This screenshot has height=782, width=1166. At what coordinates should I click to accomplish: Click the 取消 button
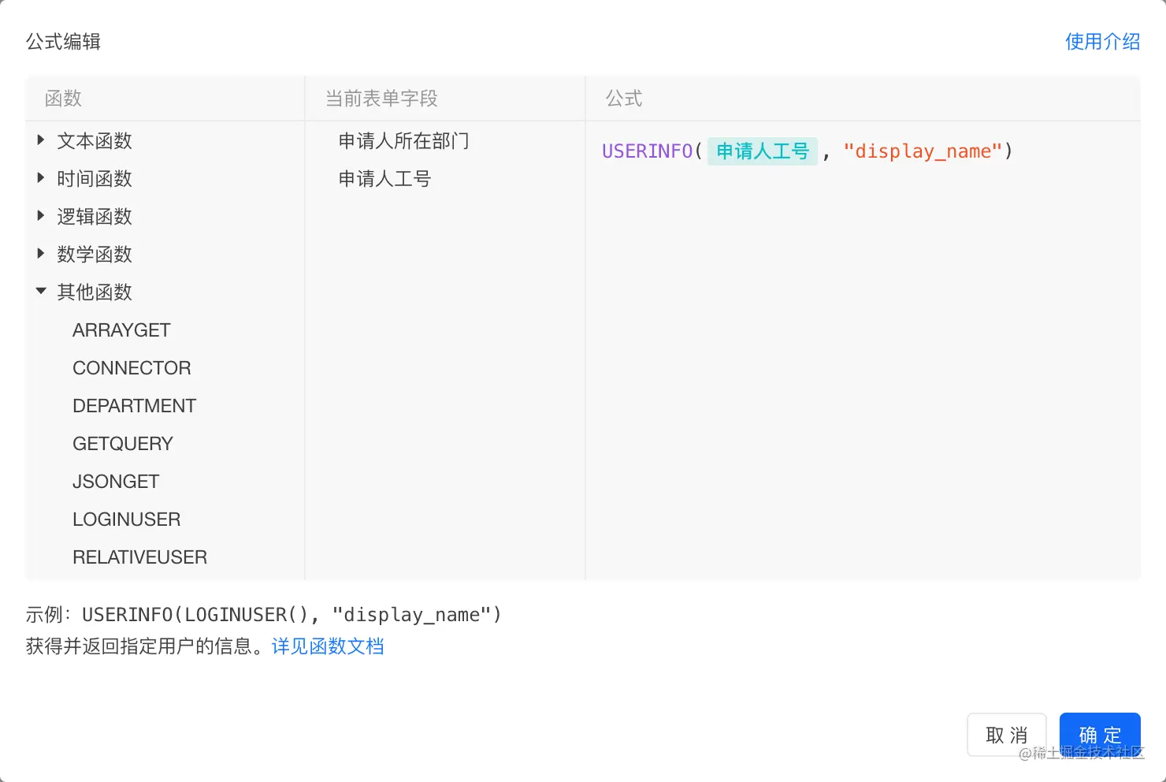pos(1007,735)
